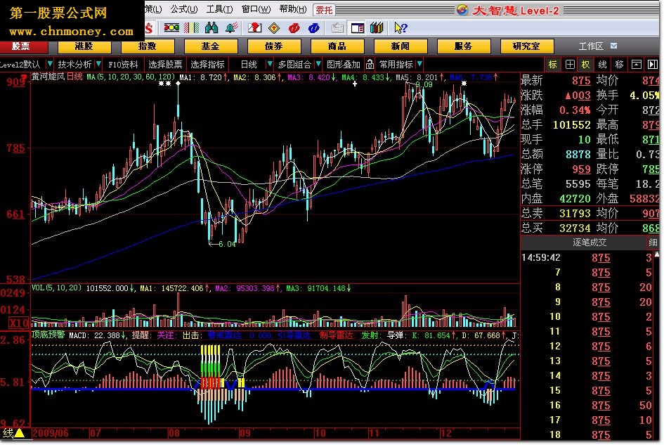Viewport: 664px width, 445px height.
Task: Click the red question envelope icon
Action: pos(254,28)
